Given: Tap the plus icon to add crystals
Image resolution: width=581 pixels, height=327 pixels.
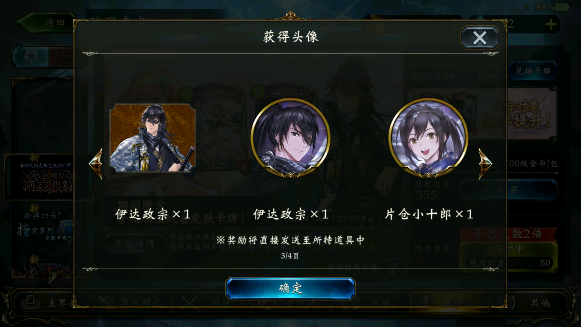Looking at the screenshot, I should click(550, 25).
